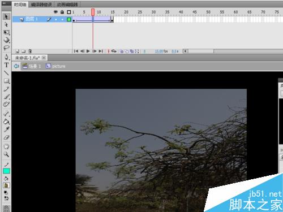Click the elapsed time 0.5 s value
The height and width of the screenshot is (212, 283).
pos(175,51)
